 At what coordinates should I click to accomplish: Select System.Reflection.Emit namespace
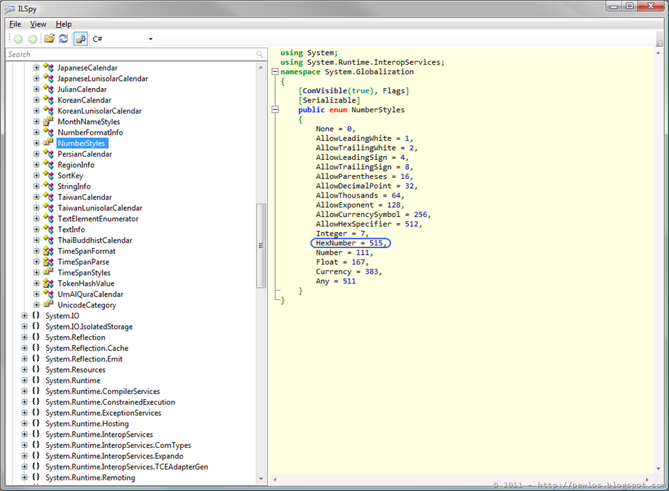coord(84,359)
